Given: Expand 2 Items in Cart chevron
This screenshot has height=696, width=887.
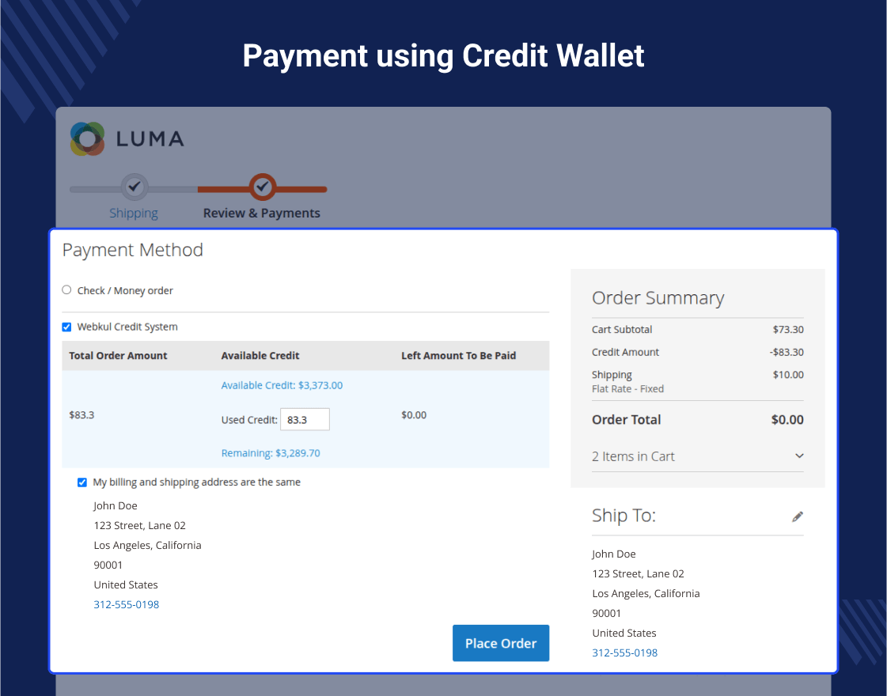Looking at the screenshot, I should point(799,456).
